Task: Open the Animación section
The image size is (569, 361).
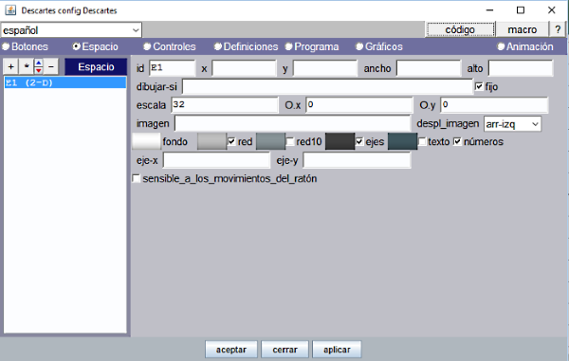Action: pyautogui.click(x=525, y=46)
